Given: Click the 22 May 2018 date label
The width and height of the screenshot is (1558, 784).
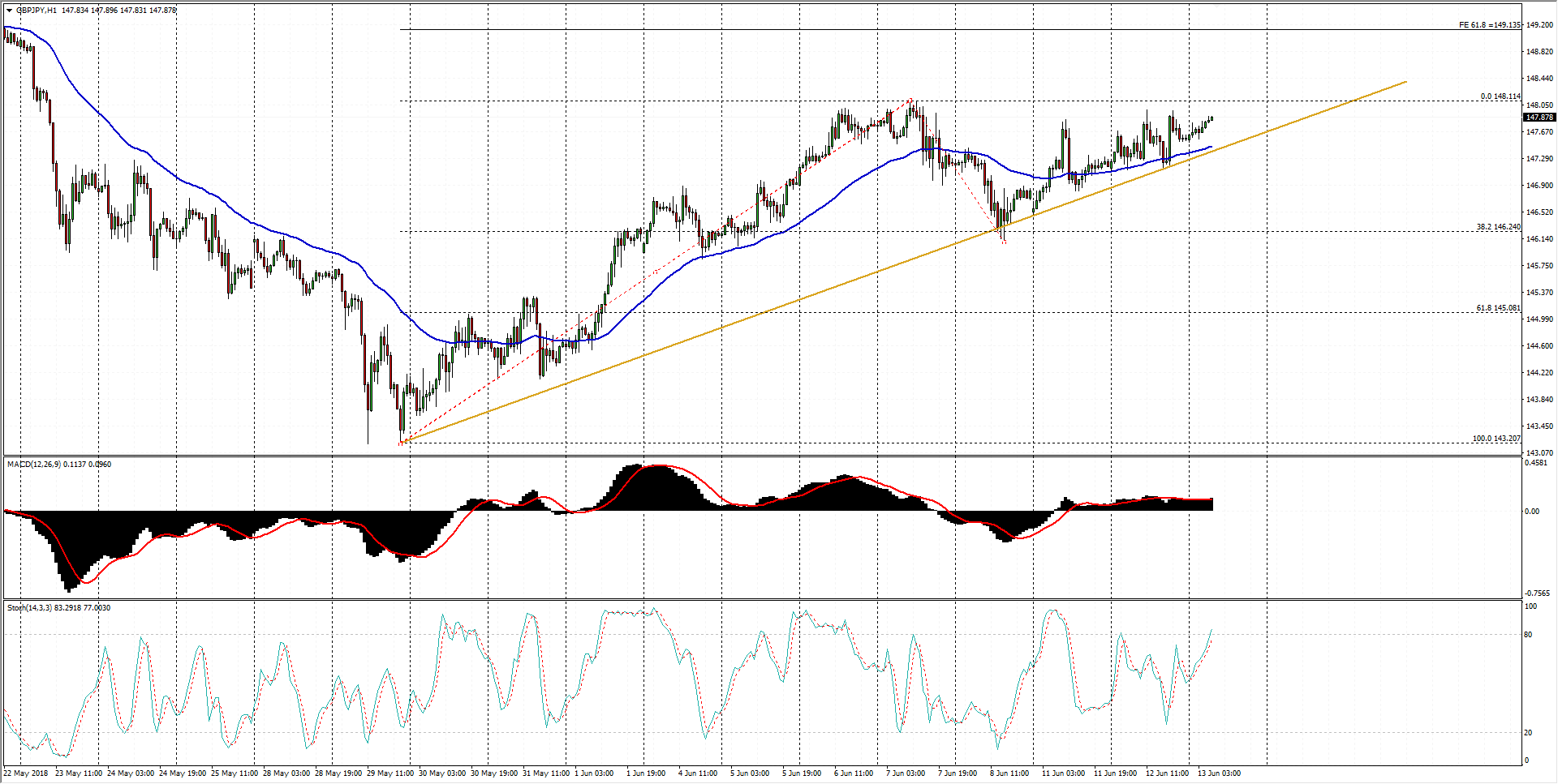Looking at the screenshot, I should click(x=26, y=773).
